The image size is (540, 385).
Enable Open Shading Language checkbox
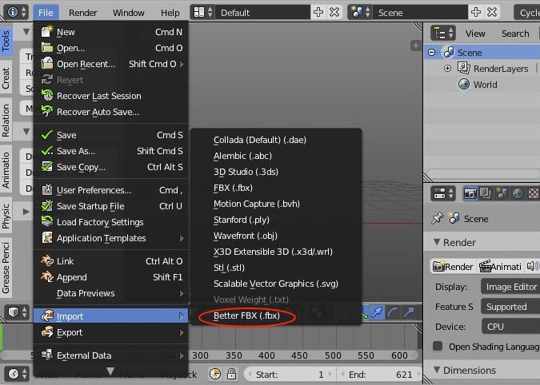438,347
